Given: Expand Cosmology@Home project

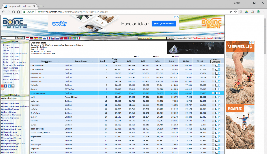Looking at the screenshot, I should pyautogui.click(x=2, y=138).
